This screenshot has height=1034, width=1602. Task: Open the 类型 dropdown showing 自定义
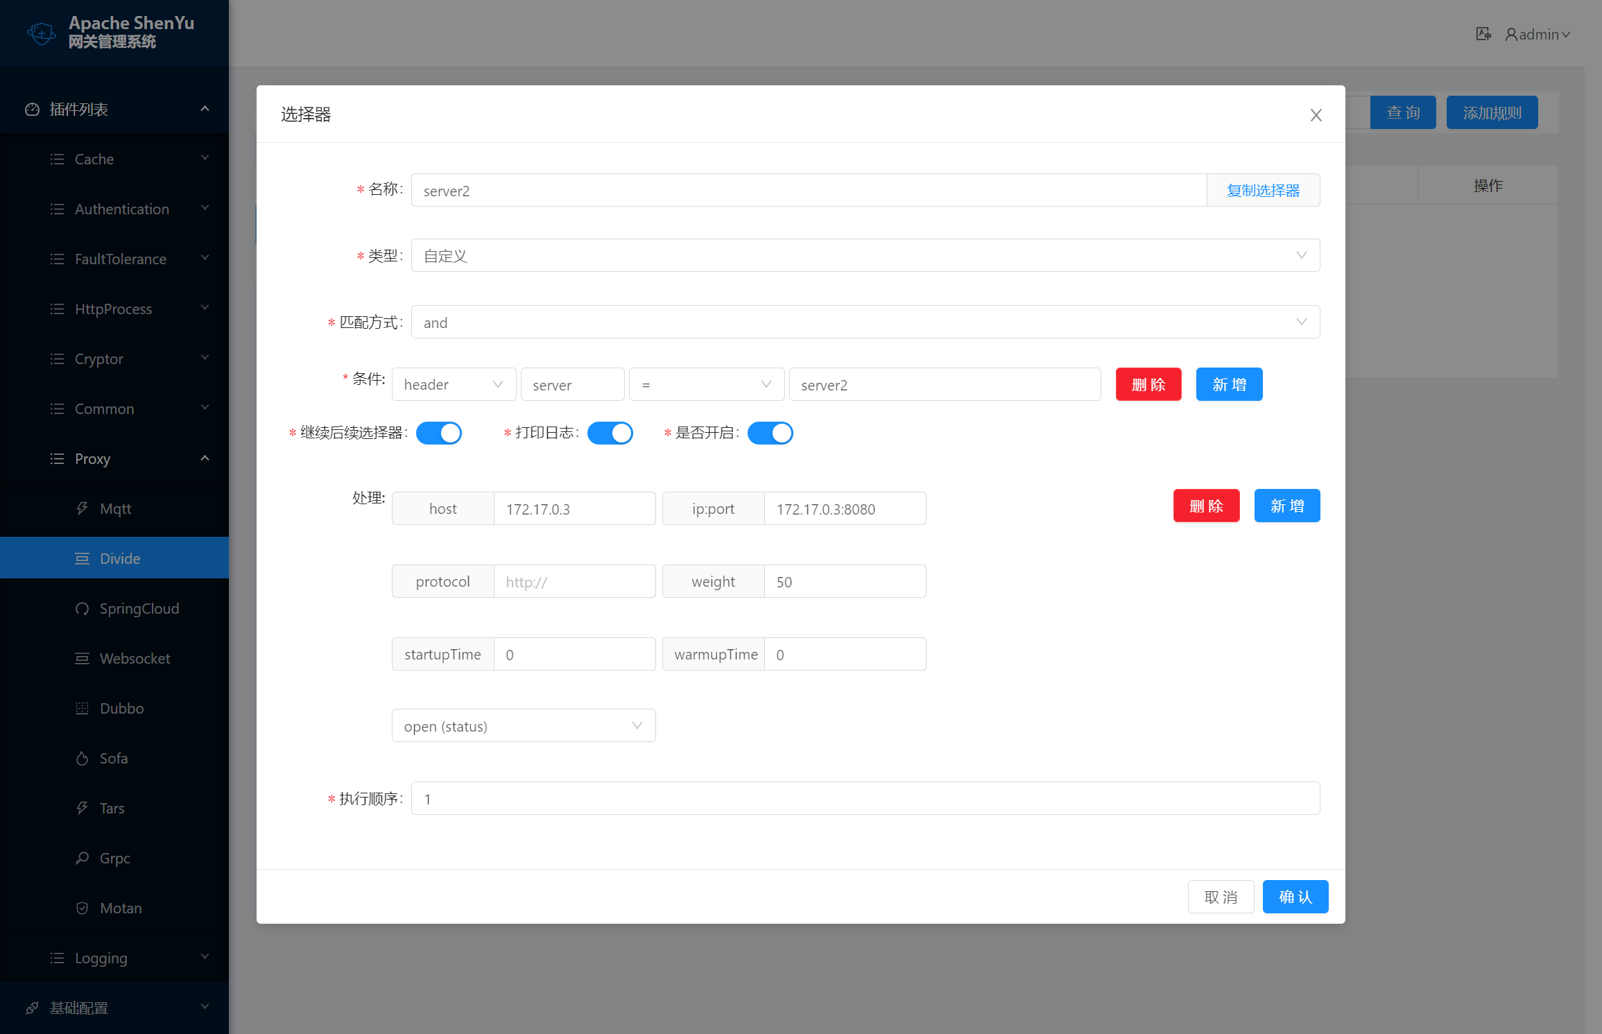click(865, 255)
